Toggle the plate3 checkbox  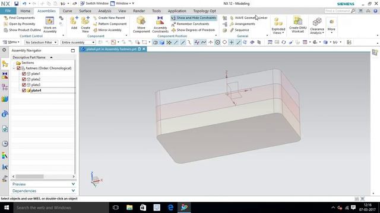(x=24, y=85)
